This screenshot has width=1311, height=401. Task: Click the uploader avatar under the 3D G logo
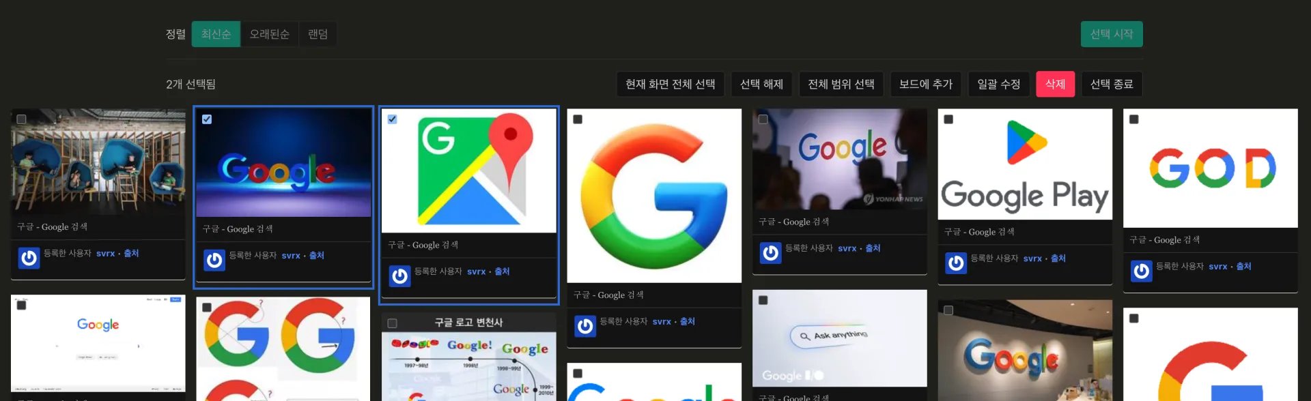coord(585,326)
